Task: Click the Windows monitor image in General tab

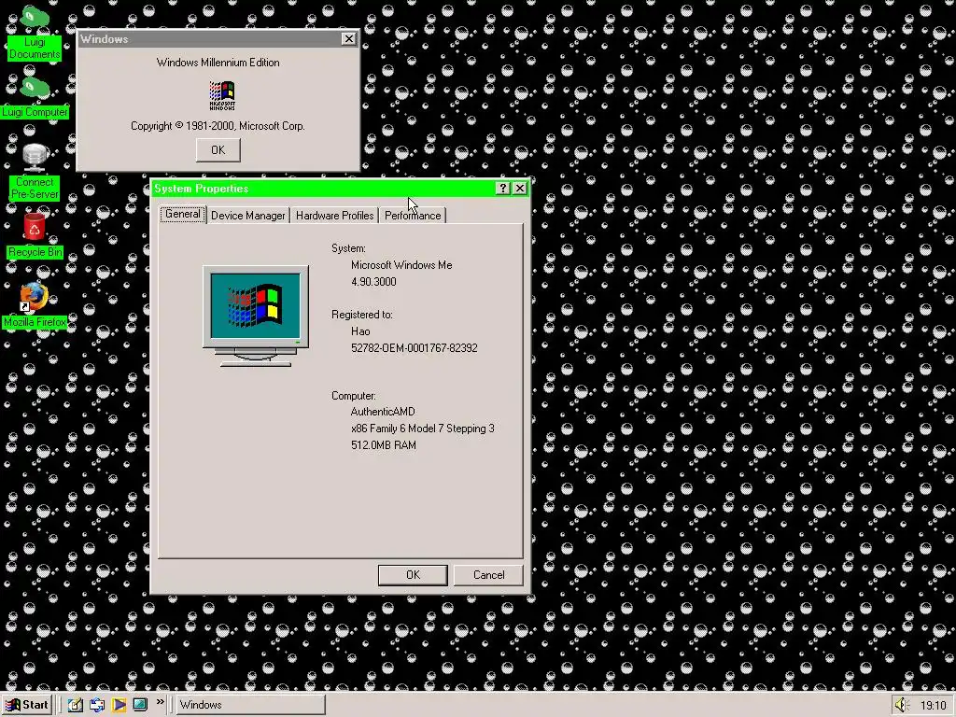Action: 256,316
